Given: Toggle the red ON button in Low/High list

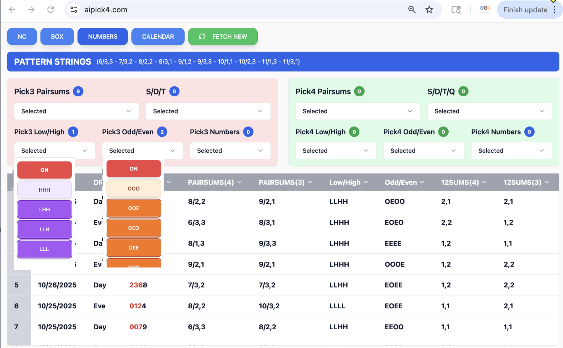Looking at the screenshot, I should tap(44, 170).
